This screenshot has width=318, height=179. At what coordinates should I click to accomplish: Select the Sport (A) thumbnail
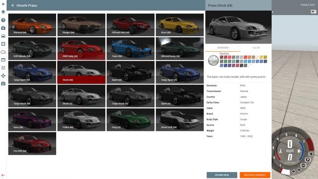180,96
